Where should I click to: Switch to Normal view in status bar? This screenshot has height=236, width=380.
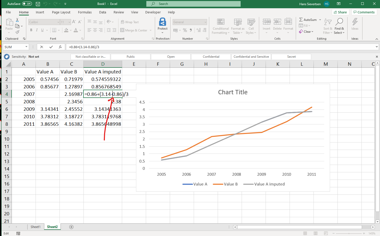pyautogui.click(x=305, y=233)
